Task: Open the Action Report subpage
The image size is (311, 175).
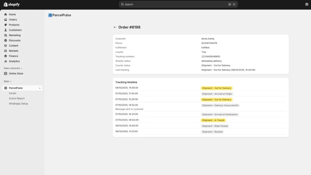Action: click(17, 98)
